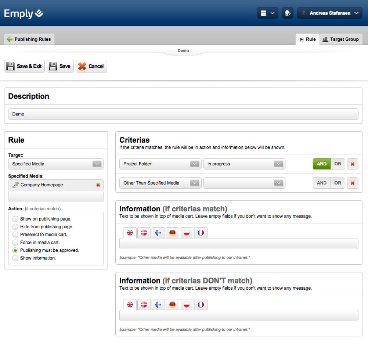Viewport: 368px width, 354px height.
Task: Click the Save & Exit button
Action: click(x=25, y=66)
